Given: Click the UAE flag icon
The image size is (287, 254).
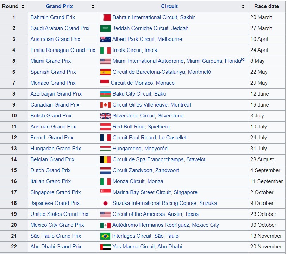Looking at the screenshot, I should pos(105,247).
